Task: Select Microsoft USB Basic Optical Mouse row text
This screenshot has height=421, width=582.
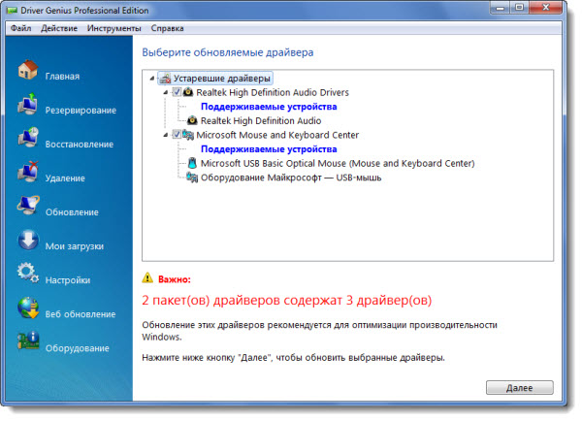Action: tap(338, 163)
